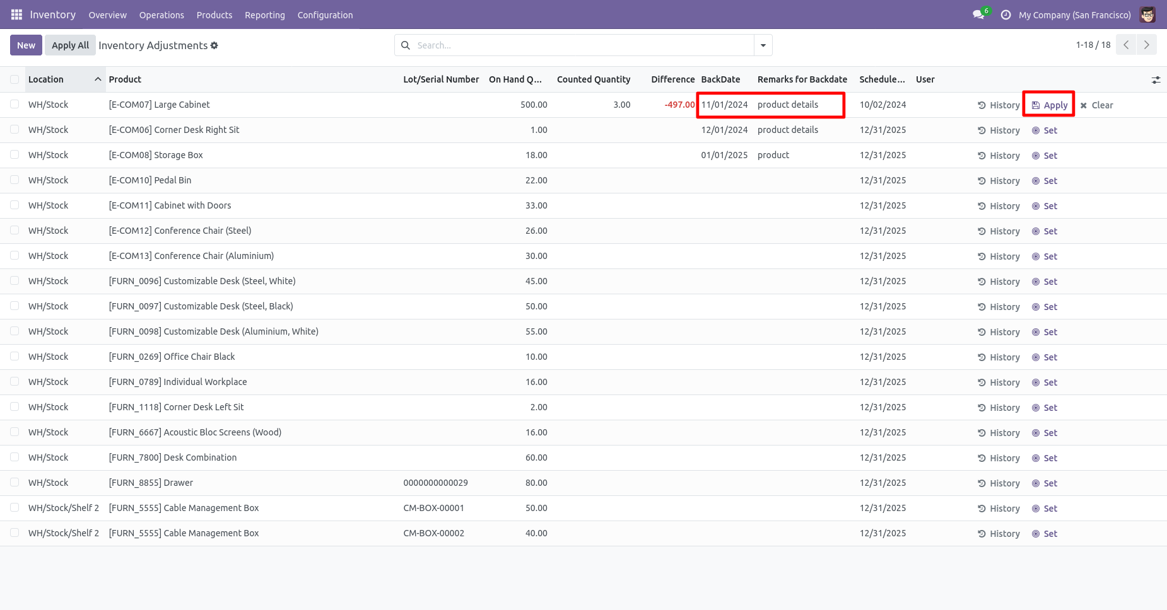Image resolution: width=1167 pixels, height=610 pixels.
Task: Select the Pedal Bin row checkbox
Action: (15, 180)
